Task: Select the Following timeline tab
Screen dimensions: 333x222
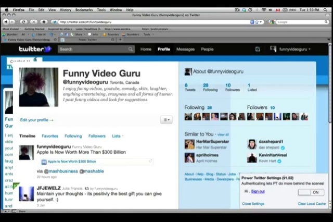Action: (73, 136)
